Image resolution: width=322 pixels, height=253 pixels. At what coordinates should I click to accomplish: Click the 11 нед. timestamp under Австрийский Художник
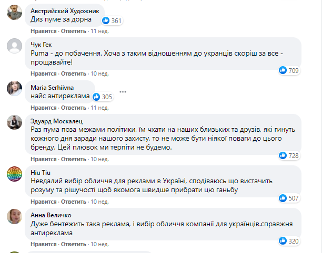click(100, 31)
